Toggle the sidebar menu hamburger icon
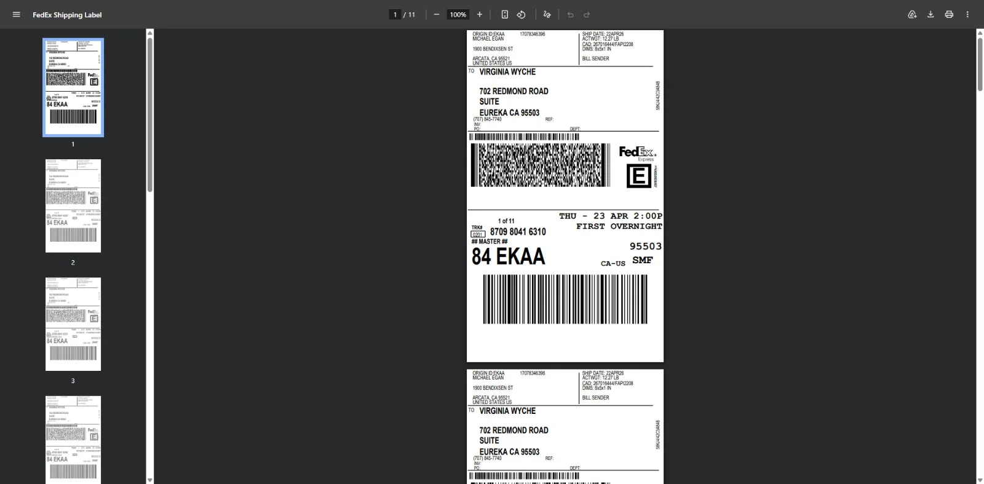 click(17, 15)
